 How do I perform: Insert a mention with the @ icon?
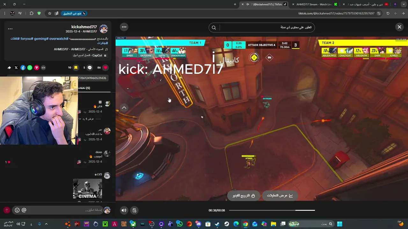click(24, 210)
